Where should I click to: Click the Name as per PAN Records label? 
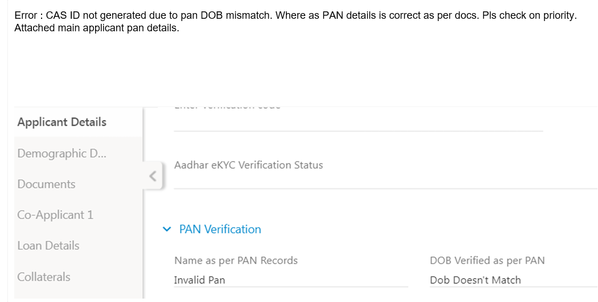236,260
